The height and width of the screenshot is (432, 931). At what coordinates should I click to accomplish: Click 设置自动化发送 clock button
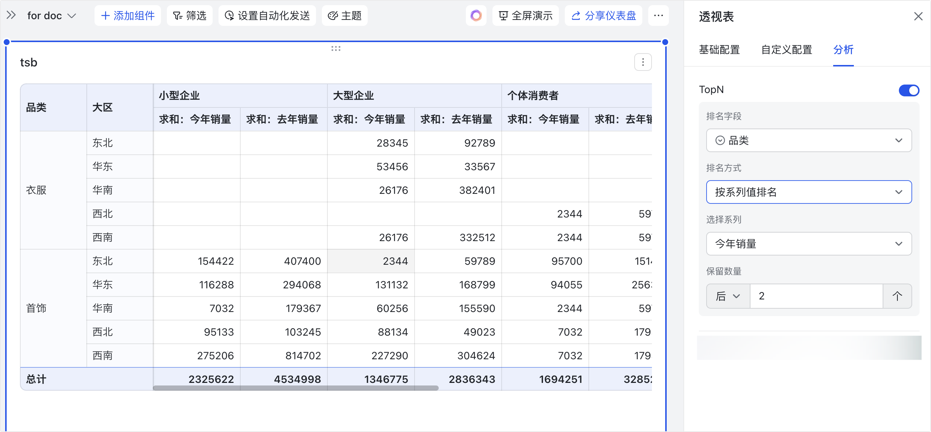coord(267,16)
